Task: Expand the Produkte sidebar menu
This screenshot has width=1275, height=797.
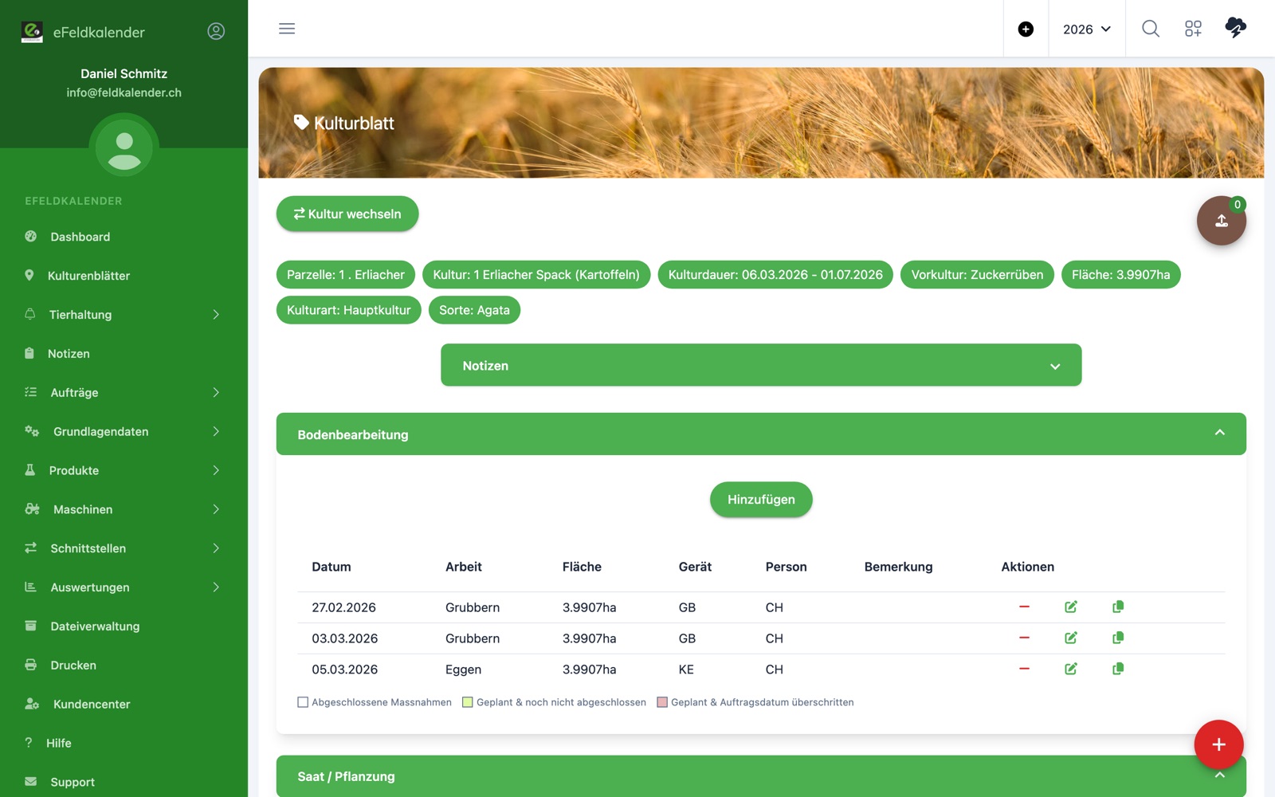Action: coord(124,470)
